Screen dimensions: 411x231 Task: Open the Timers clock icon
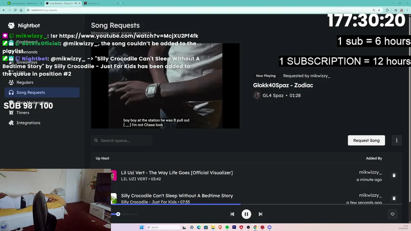coord(11,113)
